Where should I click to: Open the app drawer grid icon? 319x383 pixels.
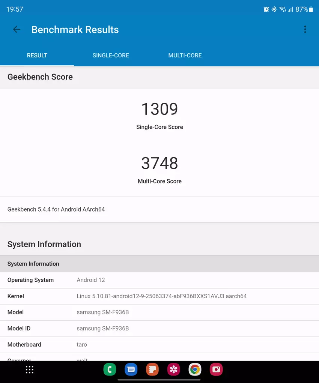click(30, 369)
